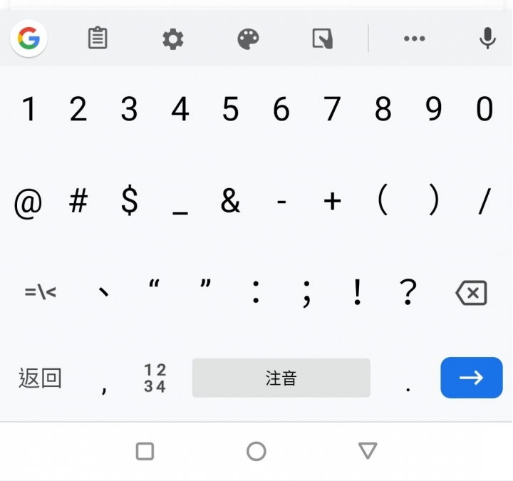Open Google search from keyboard toolbar
This screenshot has width=513, height=481.
(x=28, y=38)
